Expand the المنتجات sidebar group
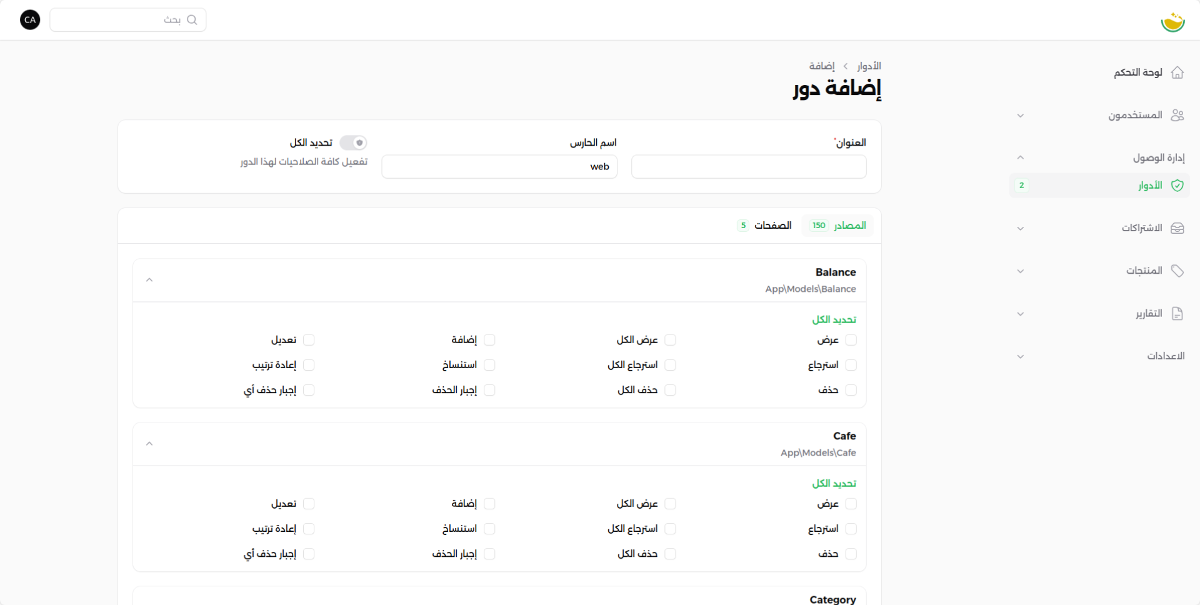Screen dimensions: 1200x605 tap(1021, 271)
